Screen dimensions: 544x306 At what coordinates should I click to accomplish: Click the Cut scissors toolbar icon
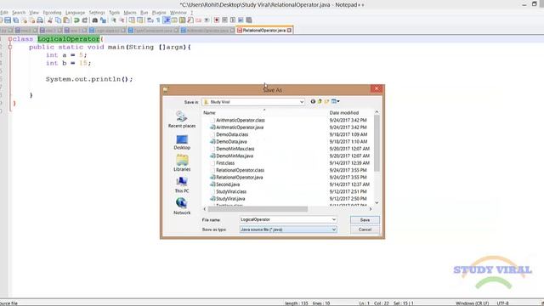pos(50,20)
